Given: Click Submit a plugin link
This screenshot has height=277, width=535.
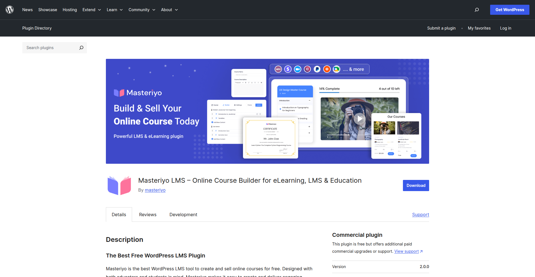Looking at the screenshot, I should 441,28.
